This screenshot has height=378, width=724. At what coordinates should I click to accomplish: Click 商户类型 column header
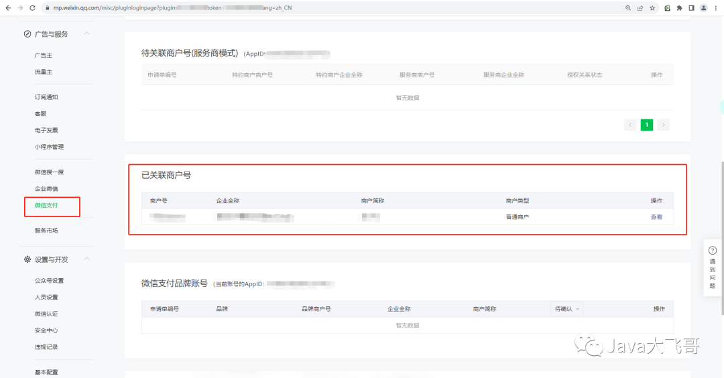tap(517, 201)
